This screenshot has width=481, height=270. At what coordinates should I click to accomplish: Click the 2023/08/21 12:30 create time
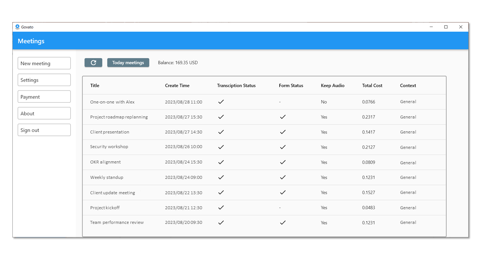pyautogui.click(x=183, y=208)
